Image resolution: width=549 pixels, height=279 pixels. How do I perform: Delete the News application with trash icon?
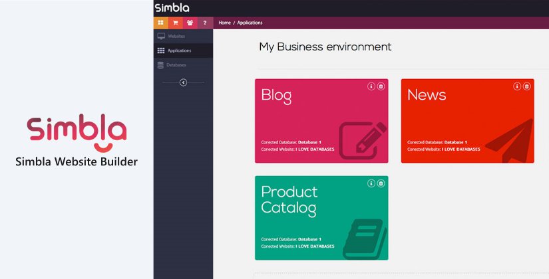click(526, 86)
